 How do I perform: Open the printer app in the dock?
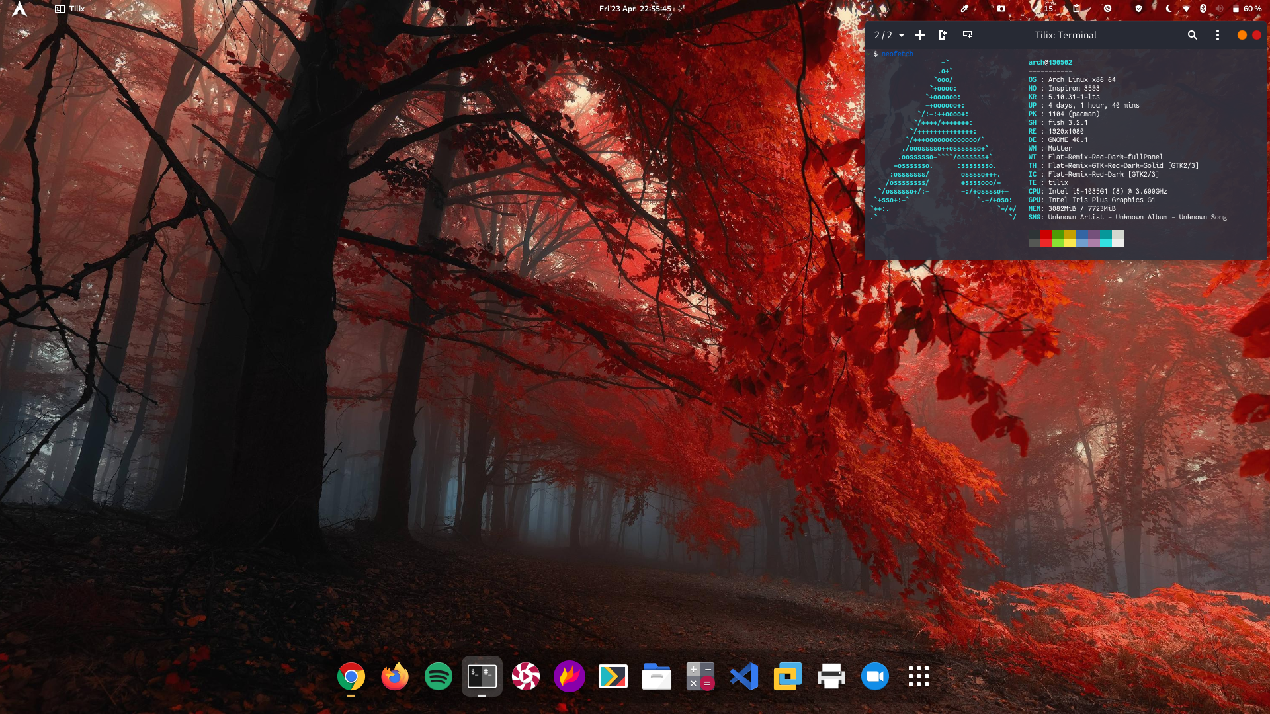click(831, 676)
